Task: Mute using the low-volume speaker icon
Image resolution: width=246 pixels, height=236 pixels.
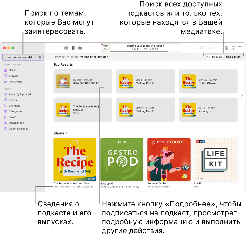Action: tap(193, 48)
